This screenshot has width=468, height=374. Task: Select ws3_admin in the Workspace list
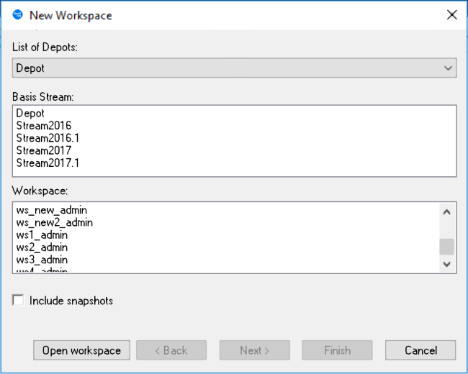coord(44,260)
